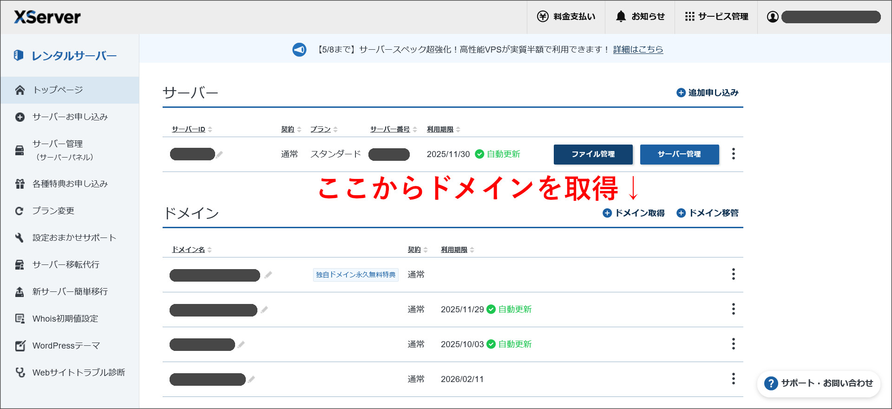
Task: Sort by サーバー番号 column
Action: (394, 129)
